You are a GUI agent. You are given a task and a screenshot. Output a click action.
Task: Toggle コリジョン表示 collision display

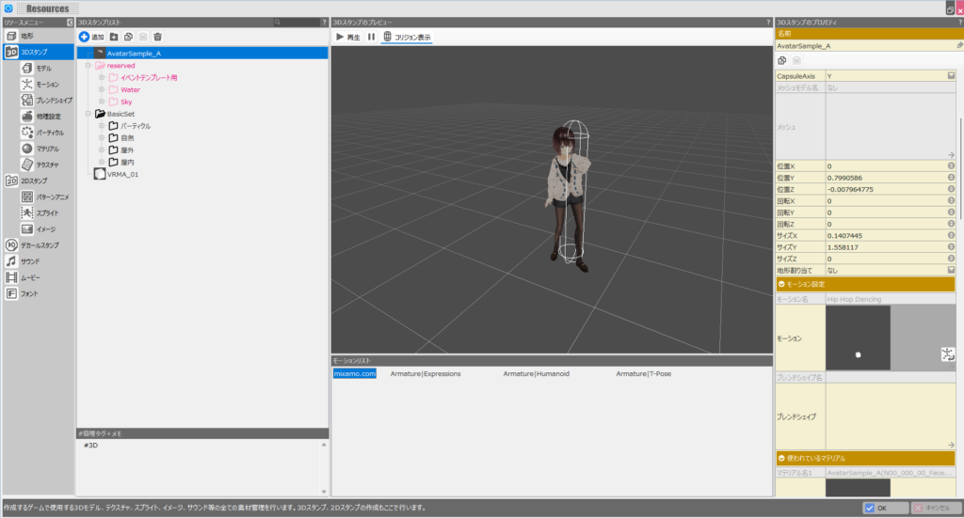click(407, 37)
